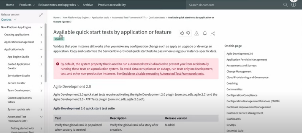Expand Guided Application Creator chevron
This screenshot has width=302, height=133.
click(x=42, y=64)
